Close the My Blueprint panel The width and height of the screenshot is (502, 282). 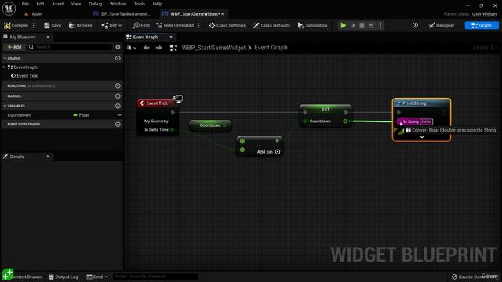point(48,37)
